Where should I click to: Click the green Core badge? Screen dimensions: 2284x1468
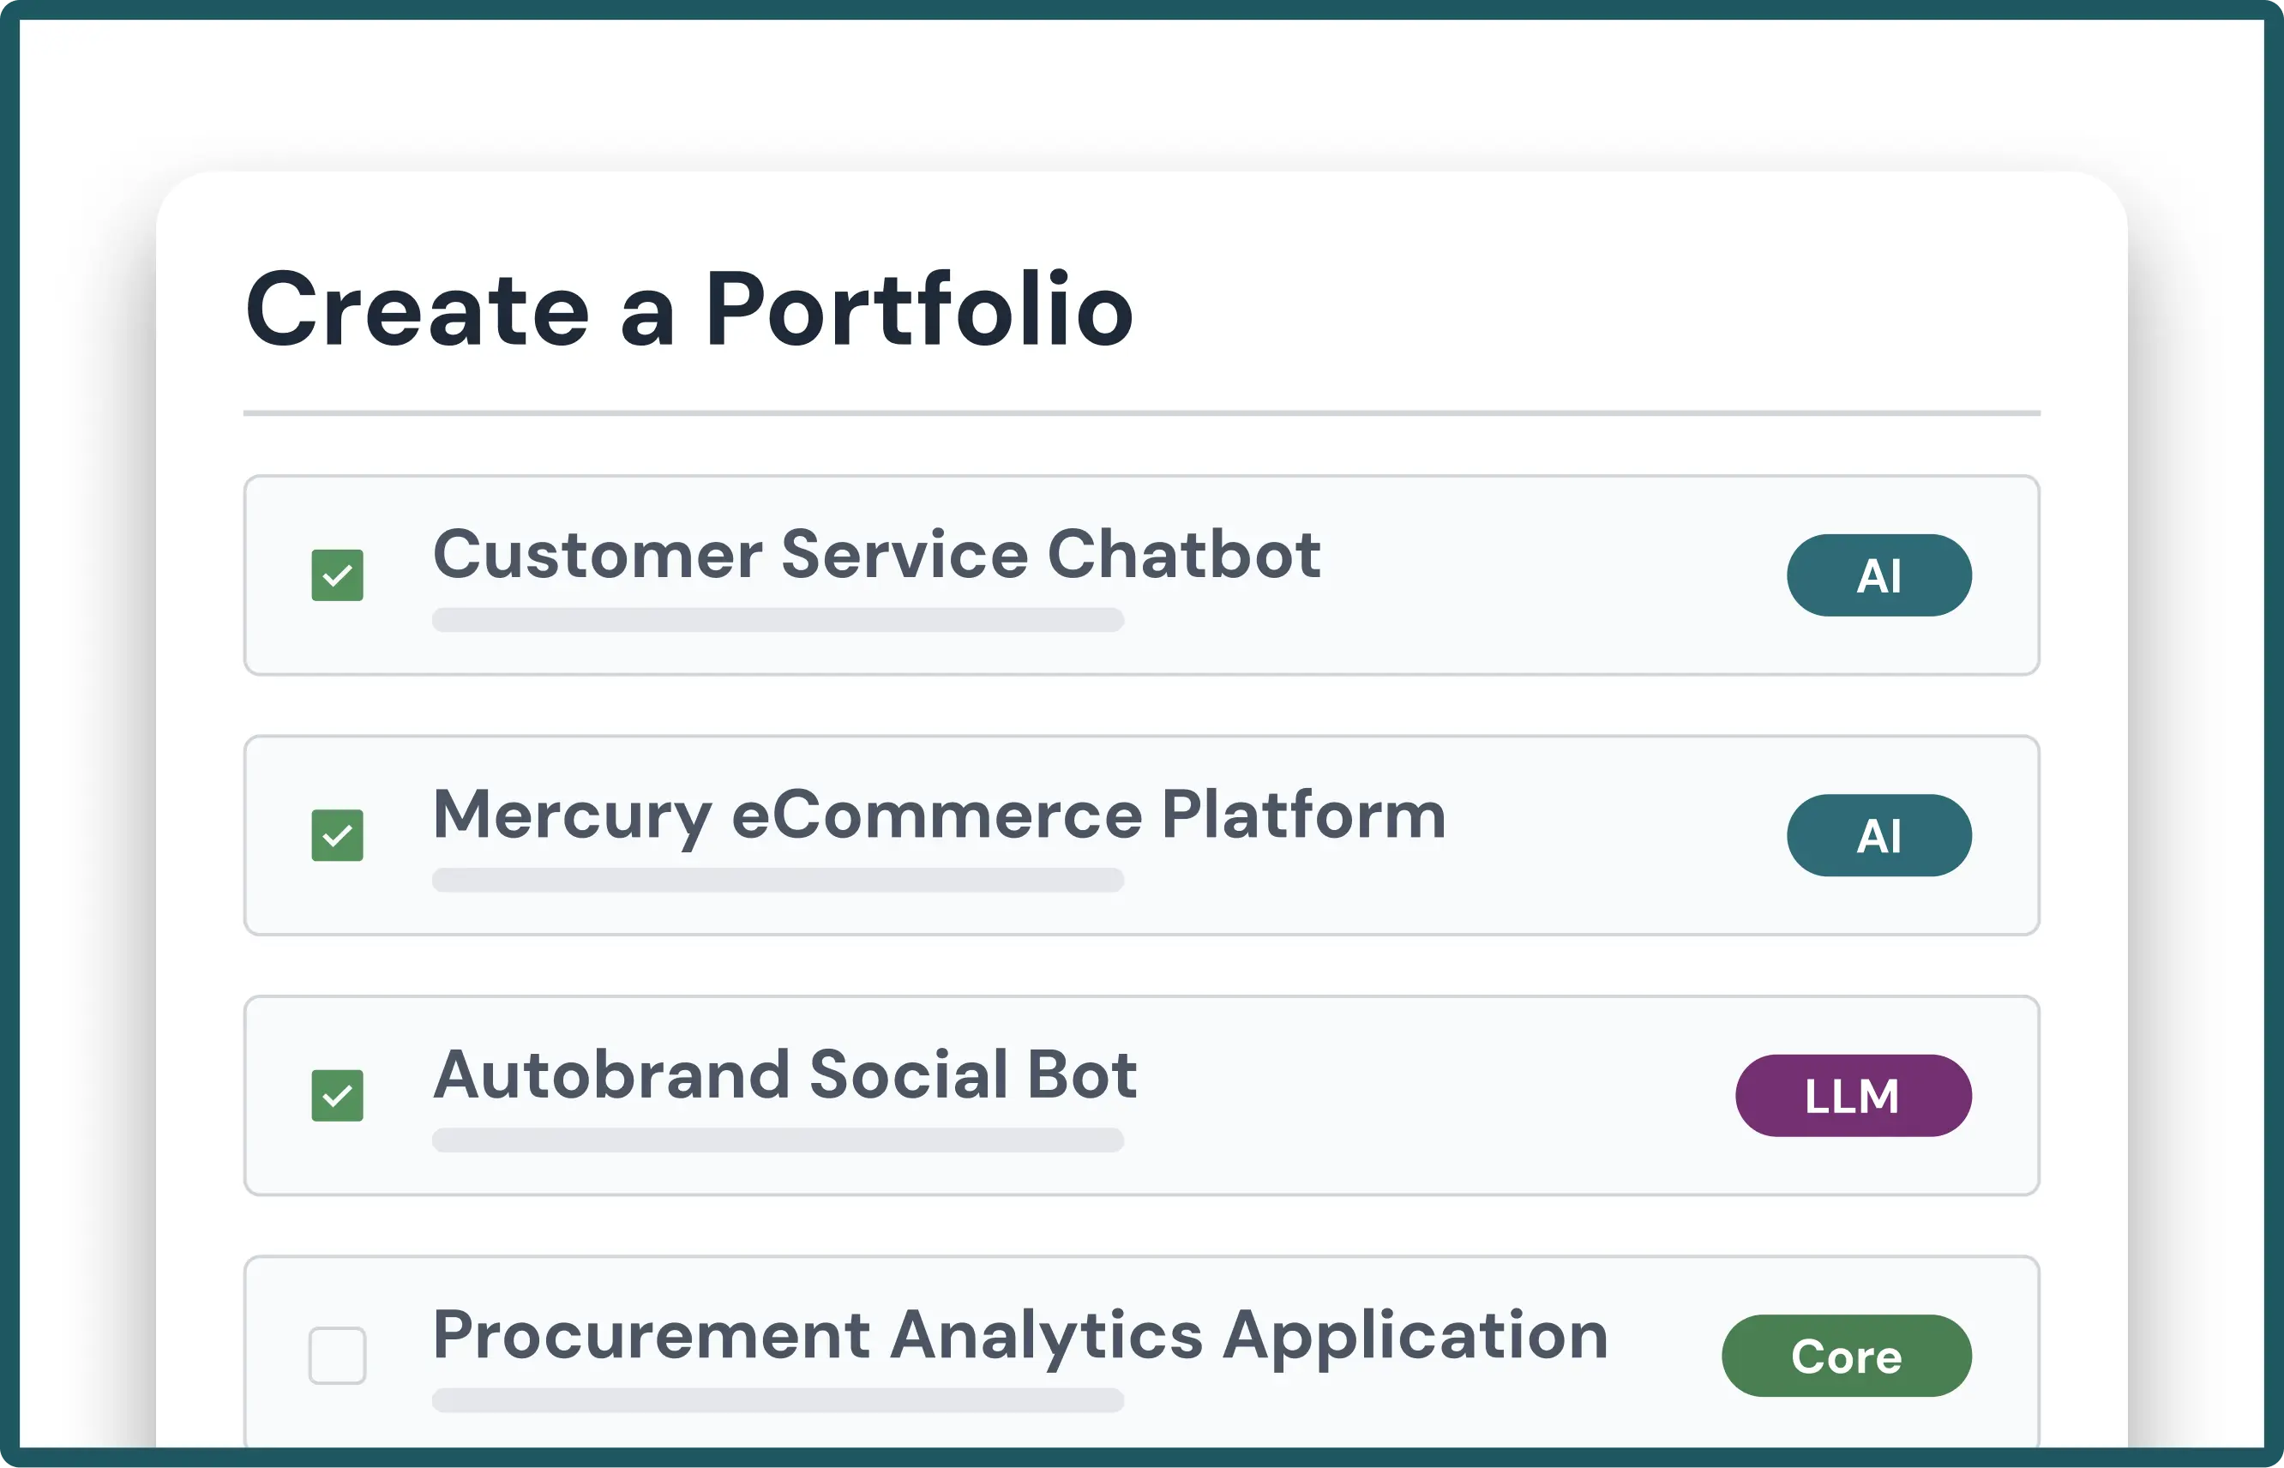(1846, 1356)
